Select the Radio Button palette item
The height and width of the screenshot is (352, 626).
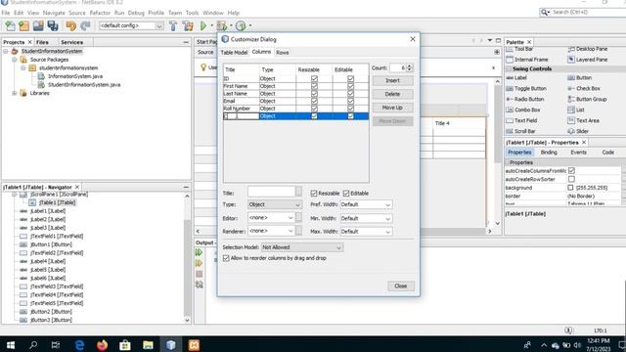click(x=524, y=99)
